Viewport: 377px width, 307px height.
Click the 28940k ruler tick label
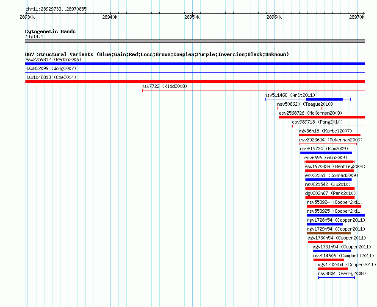click(x=110, y=17)
